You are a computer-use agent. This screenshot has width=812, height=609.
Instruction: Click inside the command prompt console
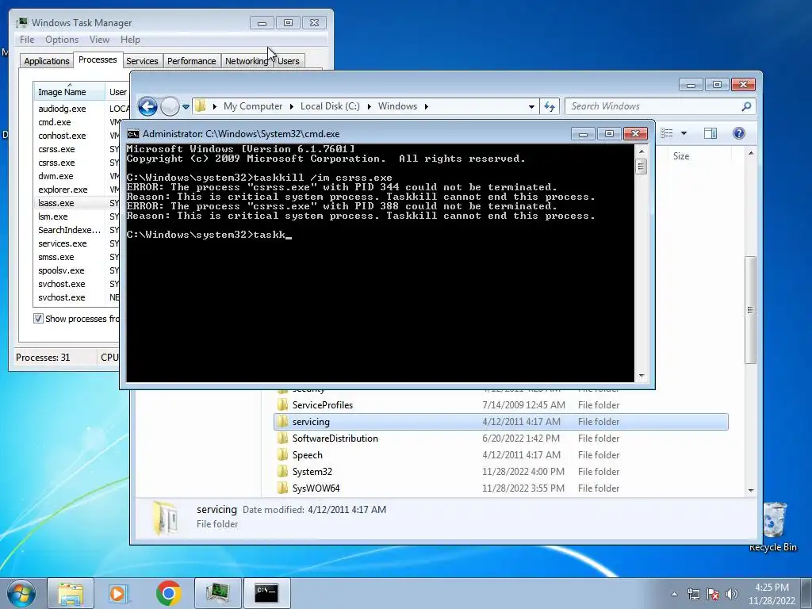pyautogui.click(x=380, y=263)
